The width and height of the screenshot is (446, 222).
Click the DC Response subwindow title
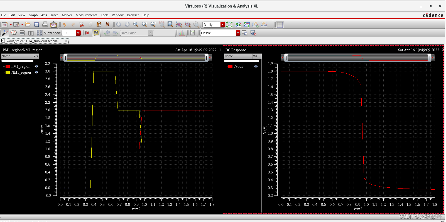tap(236, 50)
